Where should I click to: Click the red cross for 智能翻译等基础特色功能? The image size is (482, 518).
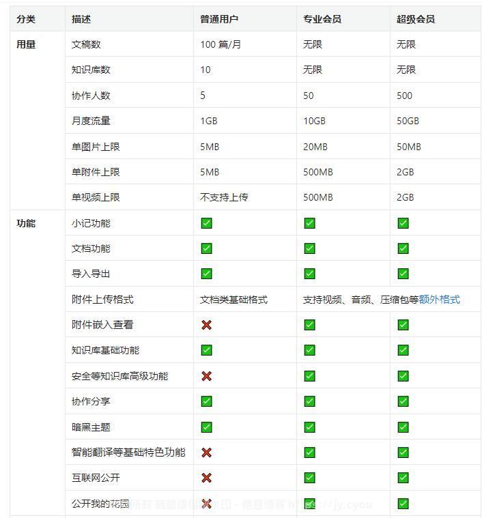206,452
